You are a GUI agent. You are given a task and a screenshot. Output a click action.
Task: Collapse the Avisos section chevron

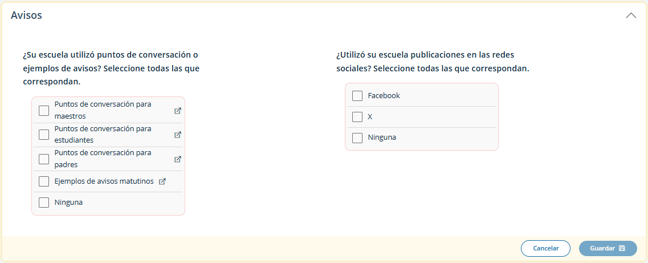[x=631, y=16]
